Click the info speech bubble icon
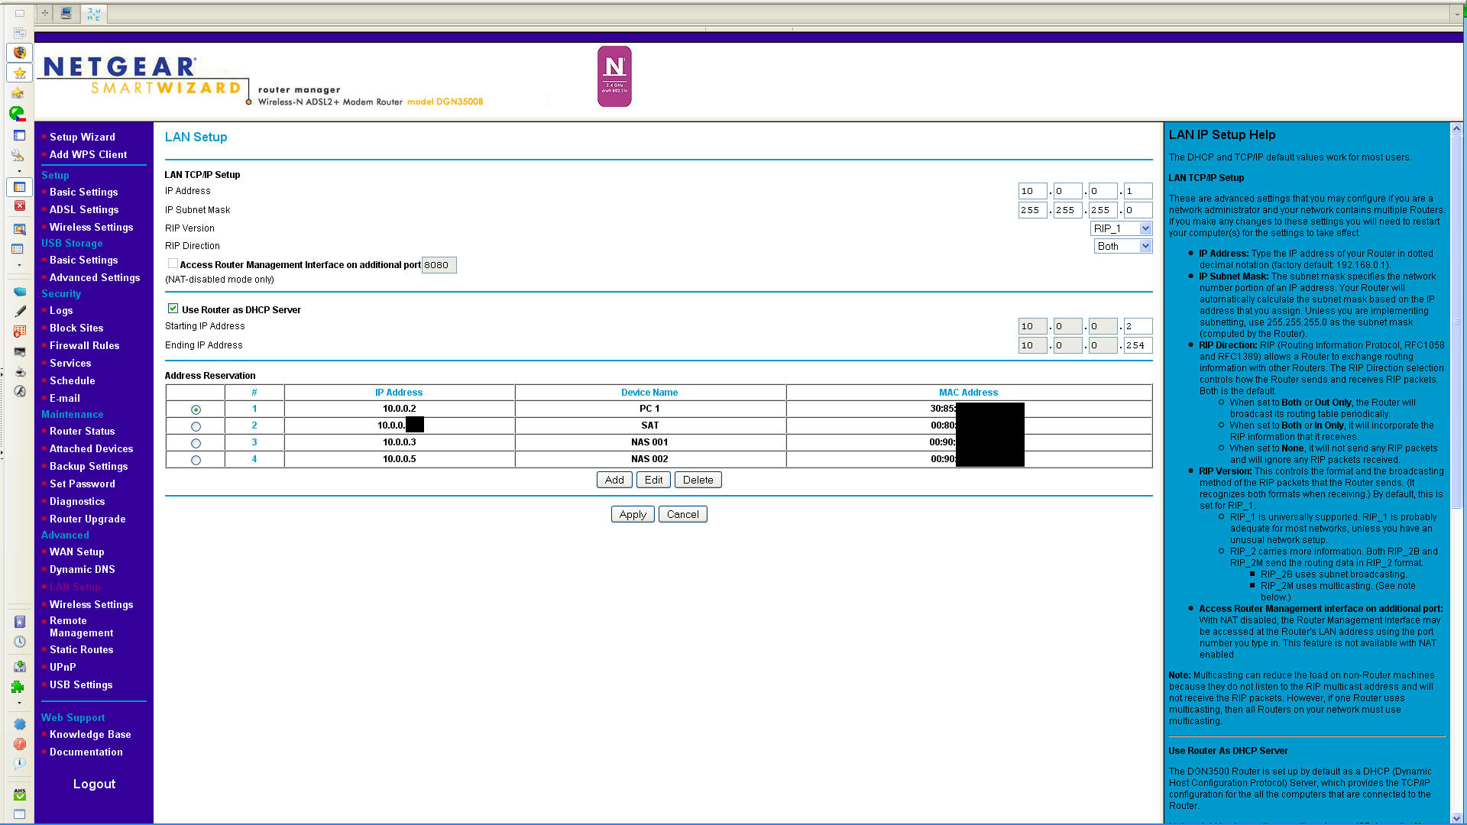 point(20,763)
